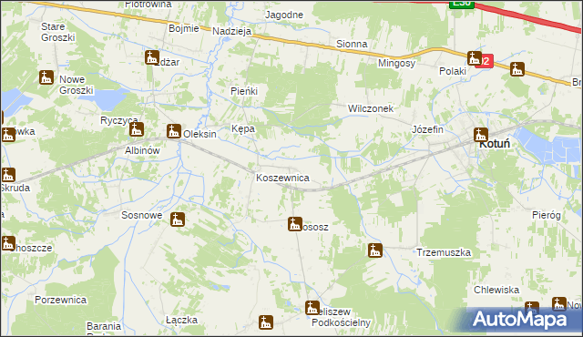583x337 pixels.
Task: Select the Barania village label
Action: coord(104,326)
